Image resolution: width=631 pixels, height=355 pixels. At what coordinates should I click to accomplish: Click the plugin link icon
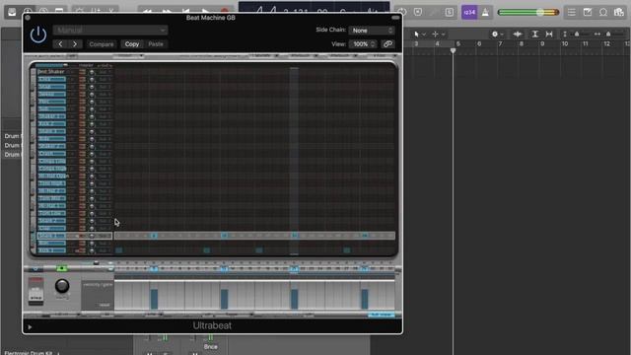pyautogui.click(x=387, y=44)
